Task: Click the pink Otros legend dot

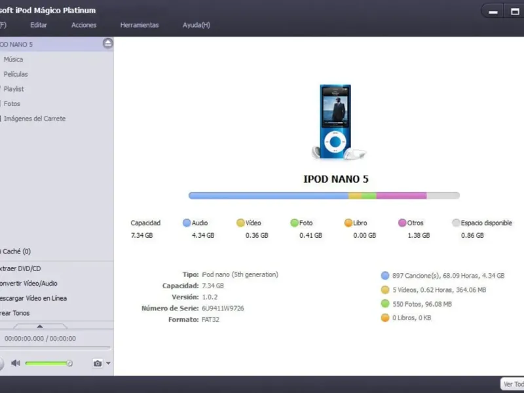Action: (402, 223)
